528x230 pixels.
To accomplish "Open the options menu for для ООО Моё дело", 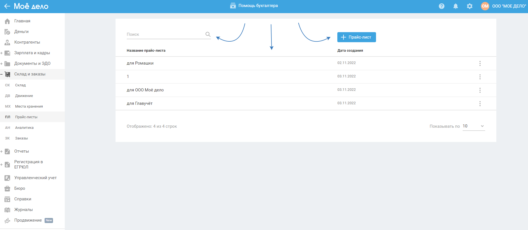I will click(480, 90).
